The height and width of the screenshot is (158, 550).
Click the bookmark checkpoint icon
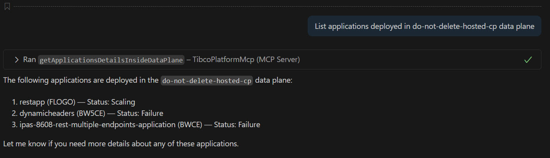7,7
